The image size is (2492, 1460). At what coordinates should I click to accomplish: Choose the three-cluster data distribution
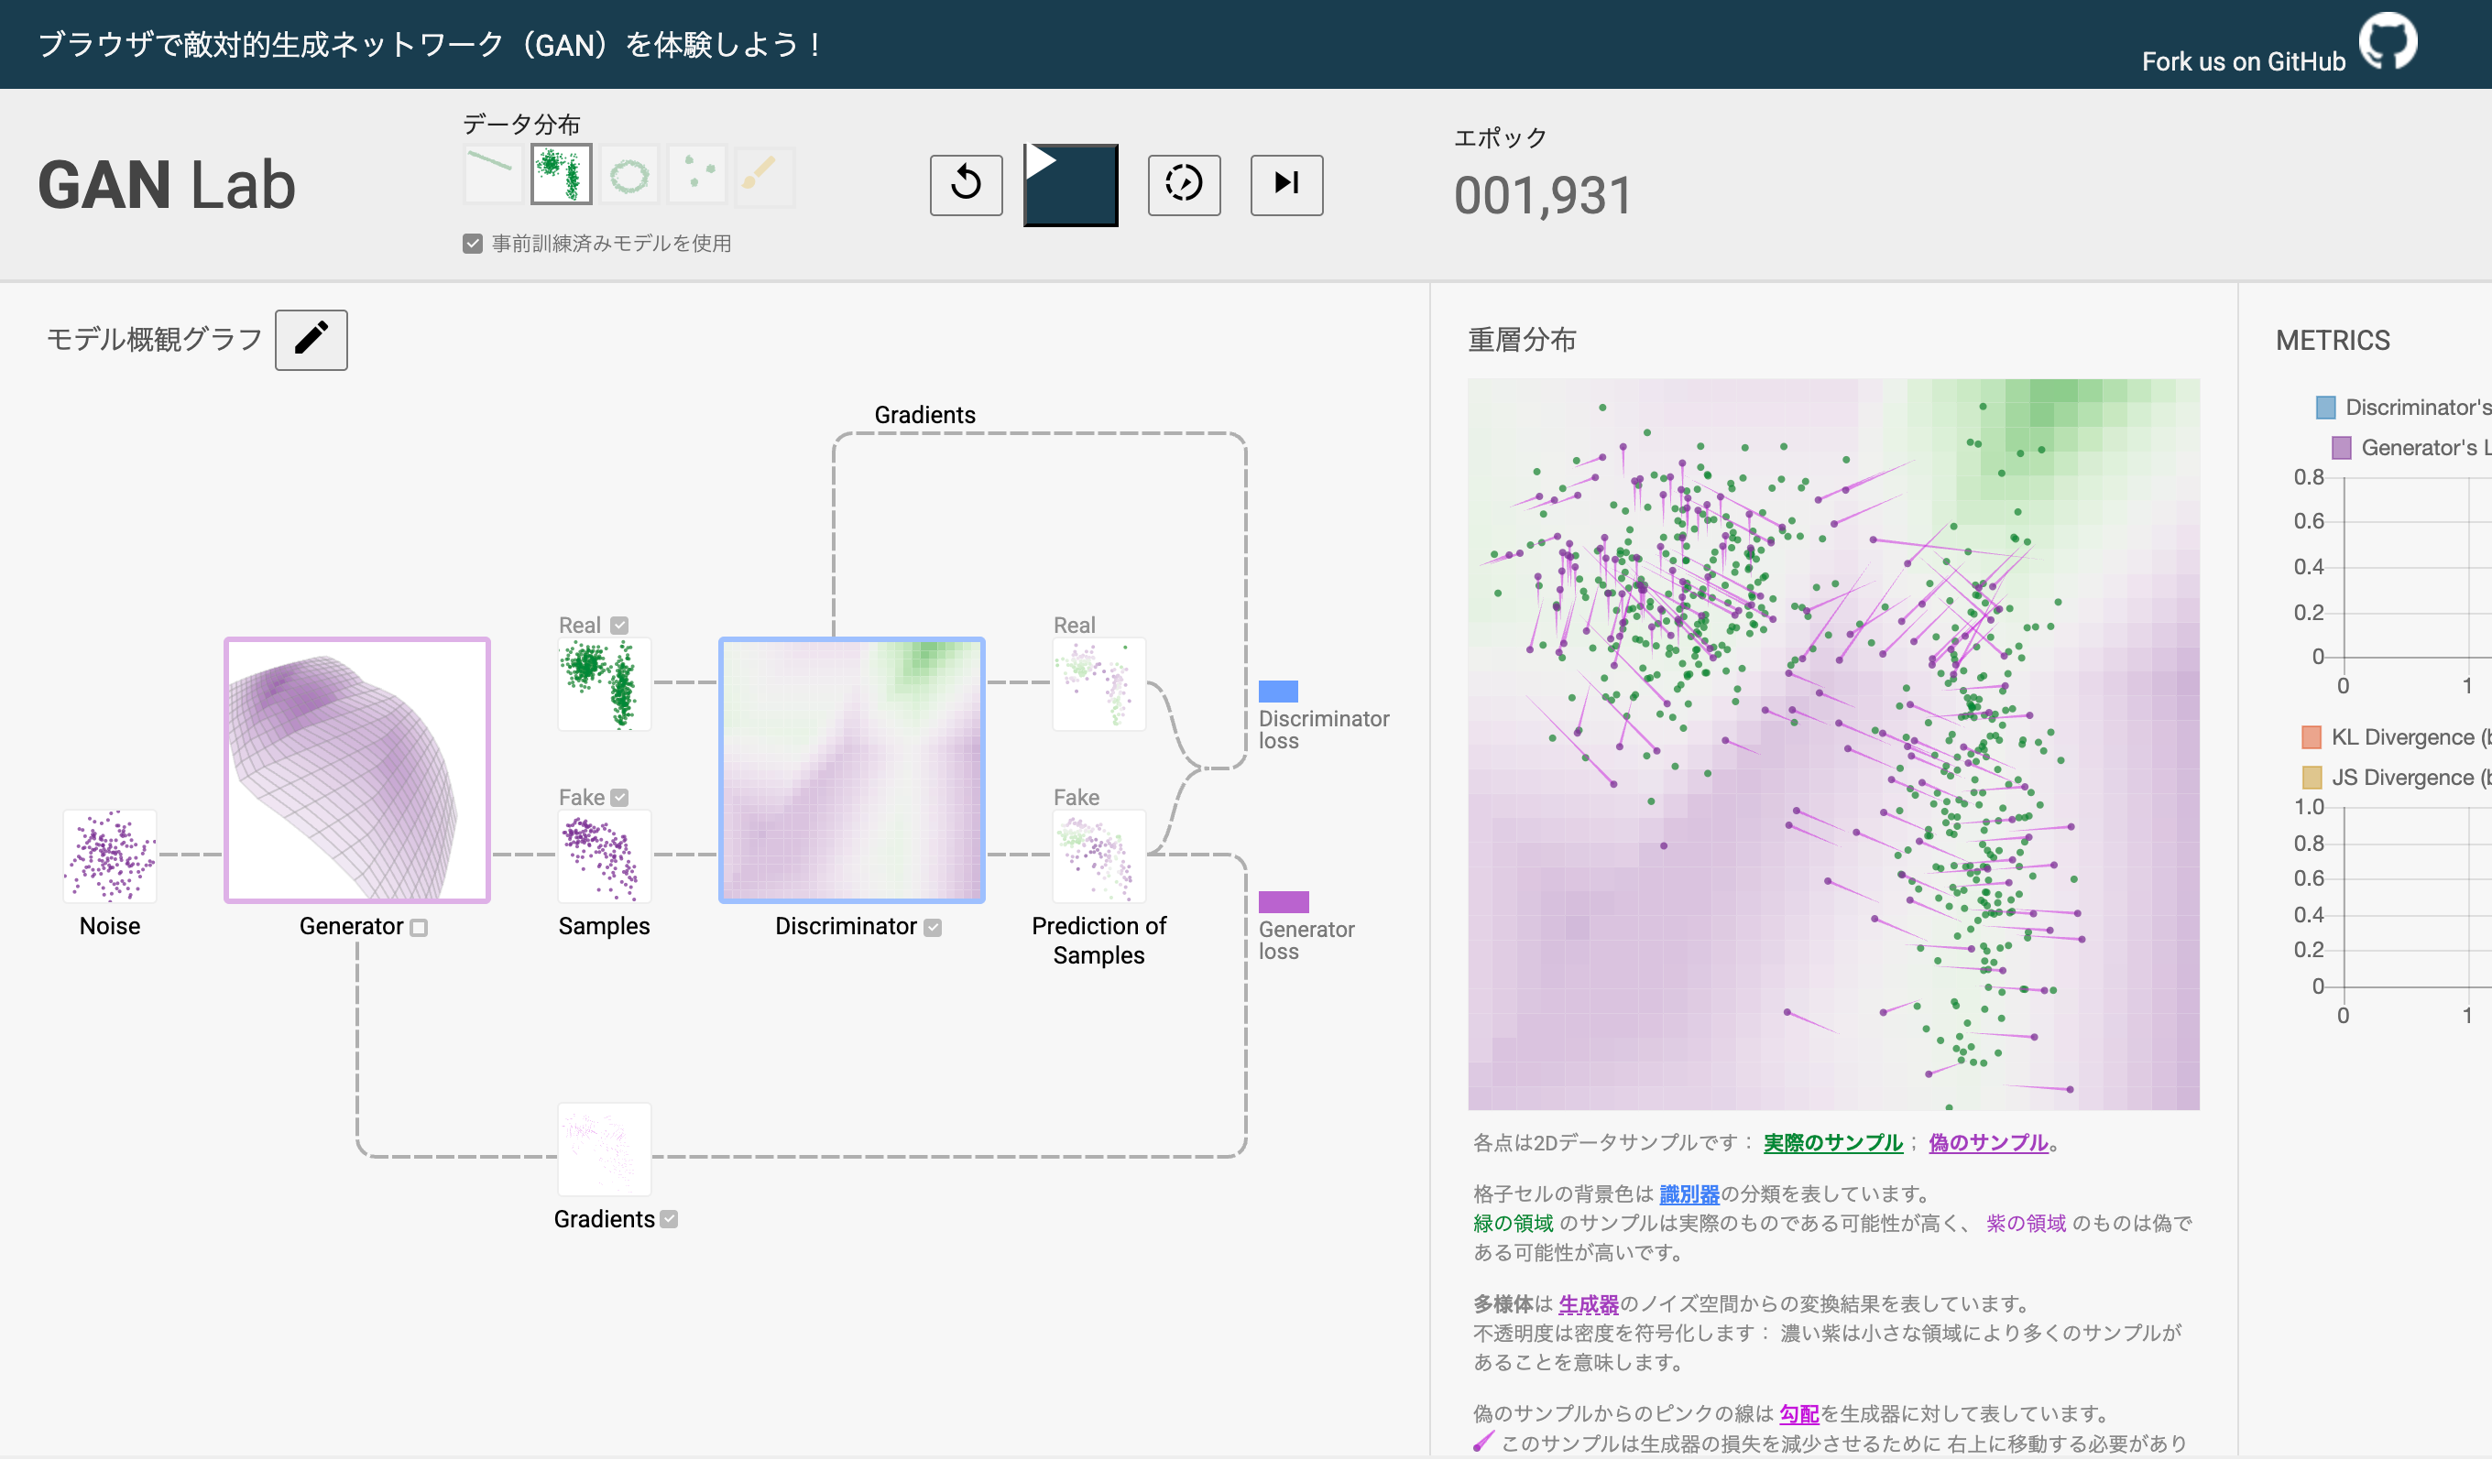pyautogui.click(x=697, y=175)
